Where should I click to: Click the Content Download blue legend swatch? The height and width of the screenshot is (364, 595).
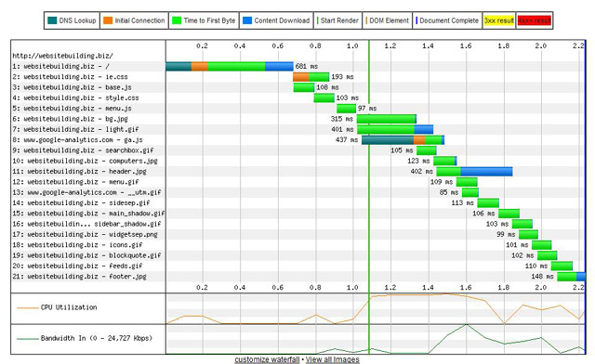tap(247, 20)
